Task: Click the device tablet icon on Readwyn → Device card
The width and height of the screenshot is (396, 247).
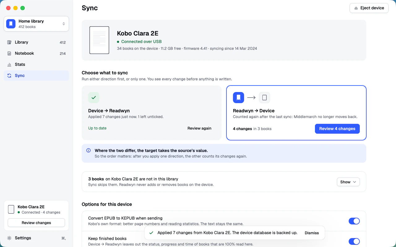Action: (x=265, y=98)
